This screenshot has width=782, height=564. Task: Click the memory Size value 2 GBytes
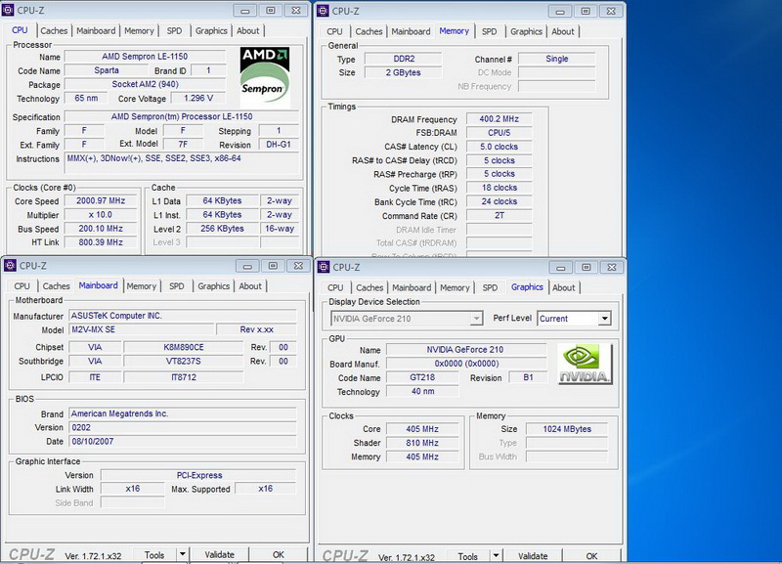pyautogui.click(x=404, y=72)
